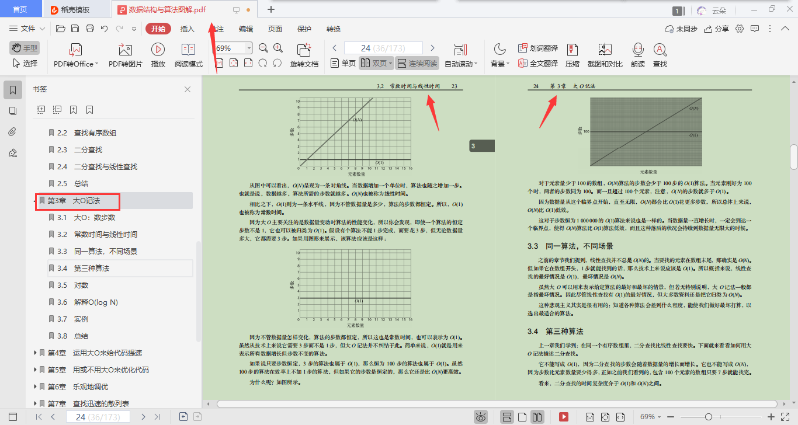This screenshot has width=798, height=425.
Task: Go to next page arrow in toolbar
Action: coord(432,48)
